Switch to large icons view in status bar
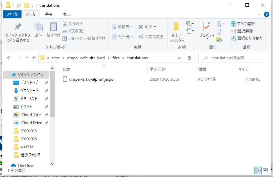This screenshot has height=177, width=273. click(x=265, y=170)
